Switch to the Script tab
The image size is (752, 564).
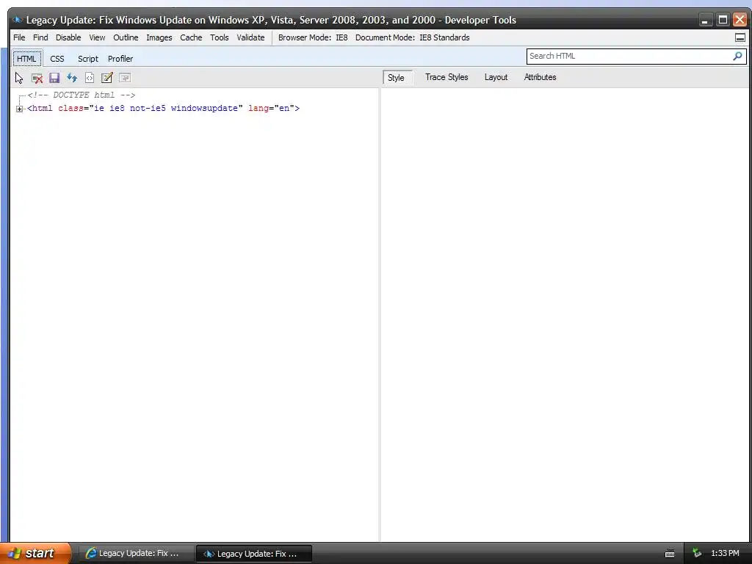click(x=88, y=59)
